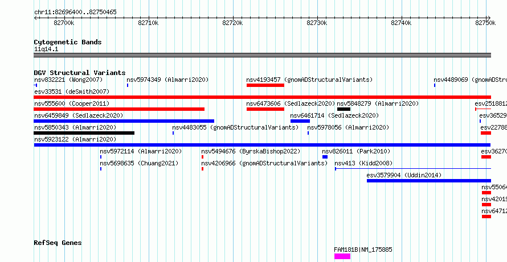Open nsv5978056 (Almarri2020) label
The width and height of the screenshot is (507, 262).
tap(348, 127)
